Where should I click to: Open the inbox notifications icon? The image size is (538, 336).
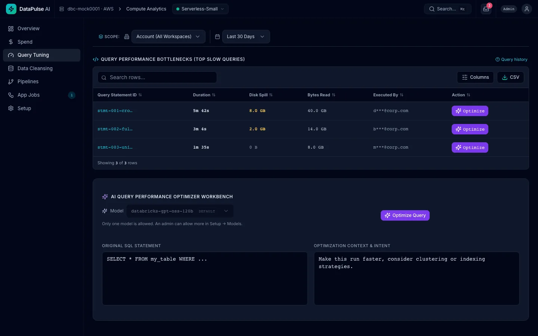[x=486, y=9]
